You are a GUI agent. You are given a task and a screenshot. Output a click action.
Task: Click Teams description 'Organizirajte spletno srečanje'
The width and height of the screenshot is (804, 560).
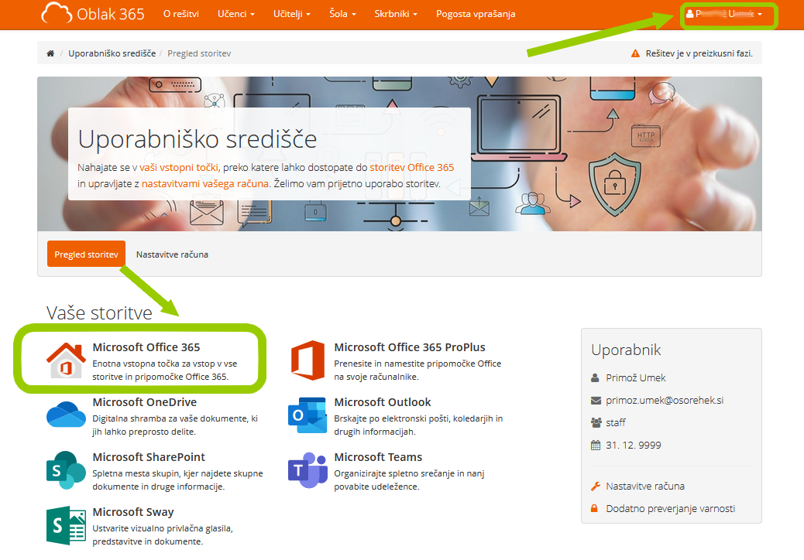tap(409, 480)
